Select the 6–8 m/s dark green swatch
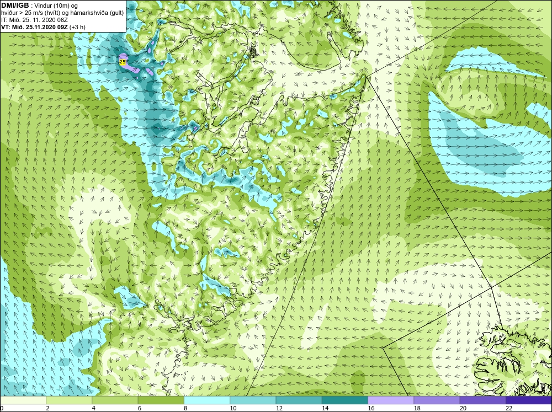The height and width of the screenshot is (412, 552). [x=161, y=400]
